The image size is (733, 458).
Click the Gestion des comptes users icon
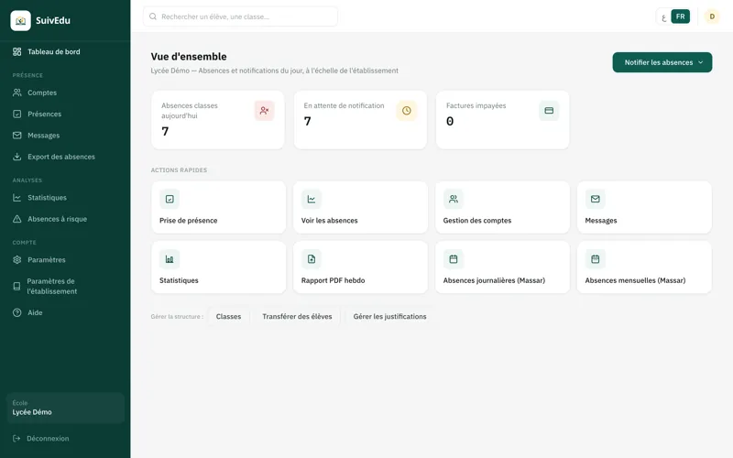click(454, 199)
